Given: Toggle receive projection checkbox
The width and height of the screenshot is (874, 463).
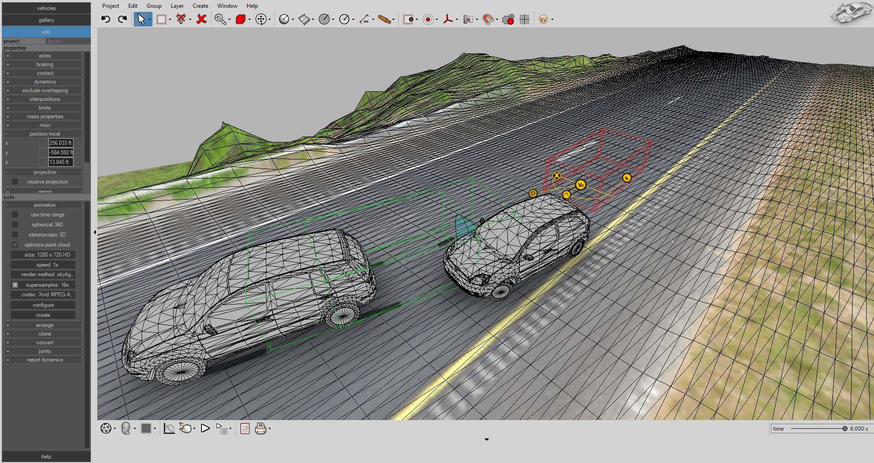Looking at the screenshot, I should tap(15, 182).
